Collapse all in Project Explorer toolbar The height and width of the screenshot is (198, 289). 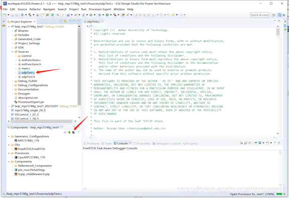(x=61, y=22)
